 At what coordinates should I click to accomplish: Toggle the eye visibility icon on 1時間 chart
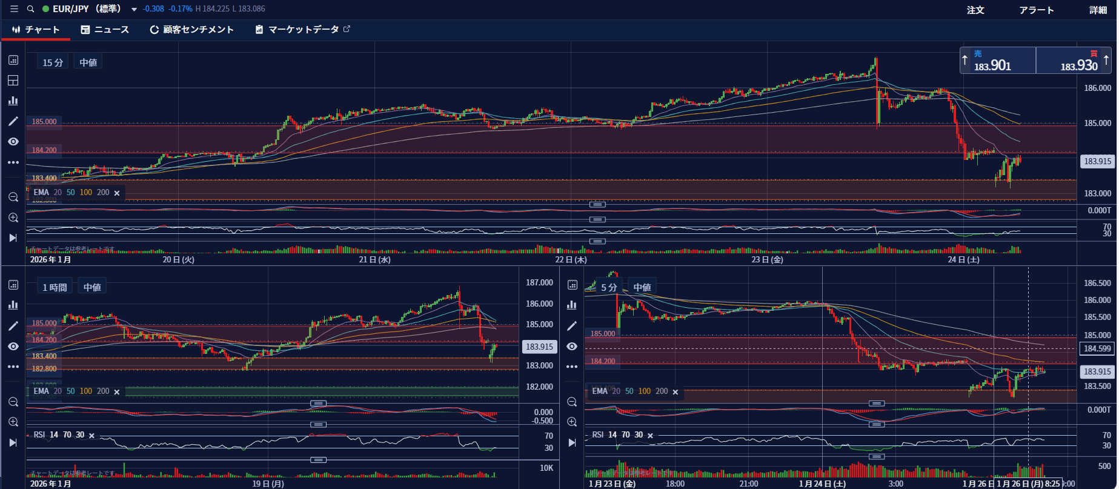tap(13, 347)
